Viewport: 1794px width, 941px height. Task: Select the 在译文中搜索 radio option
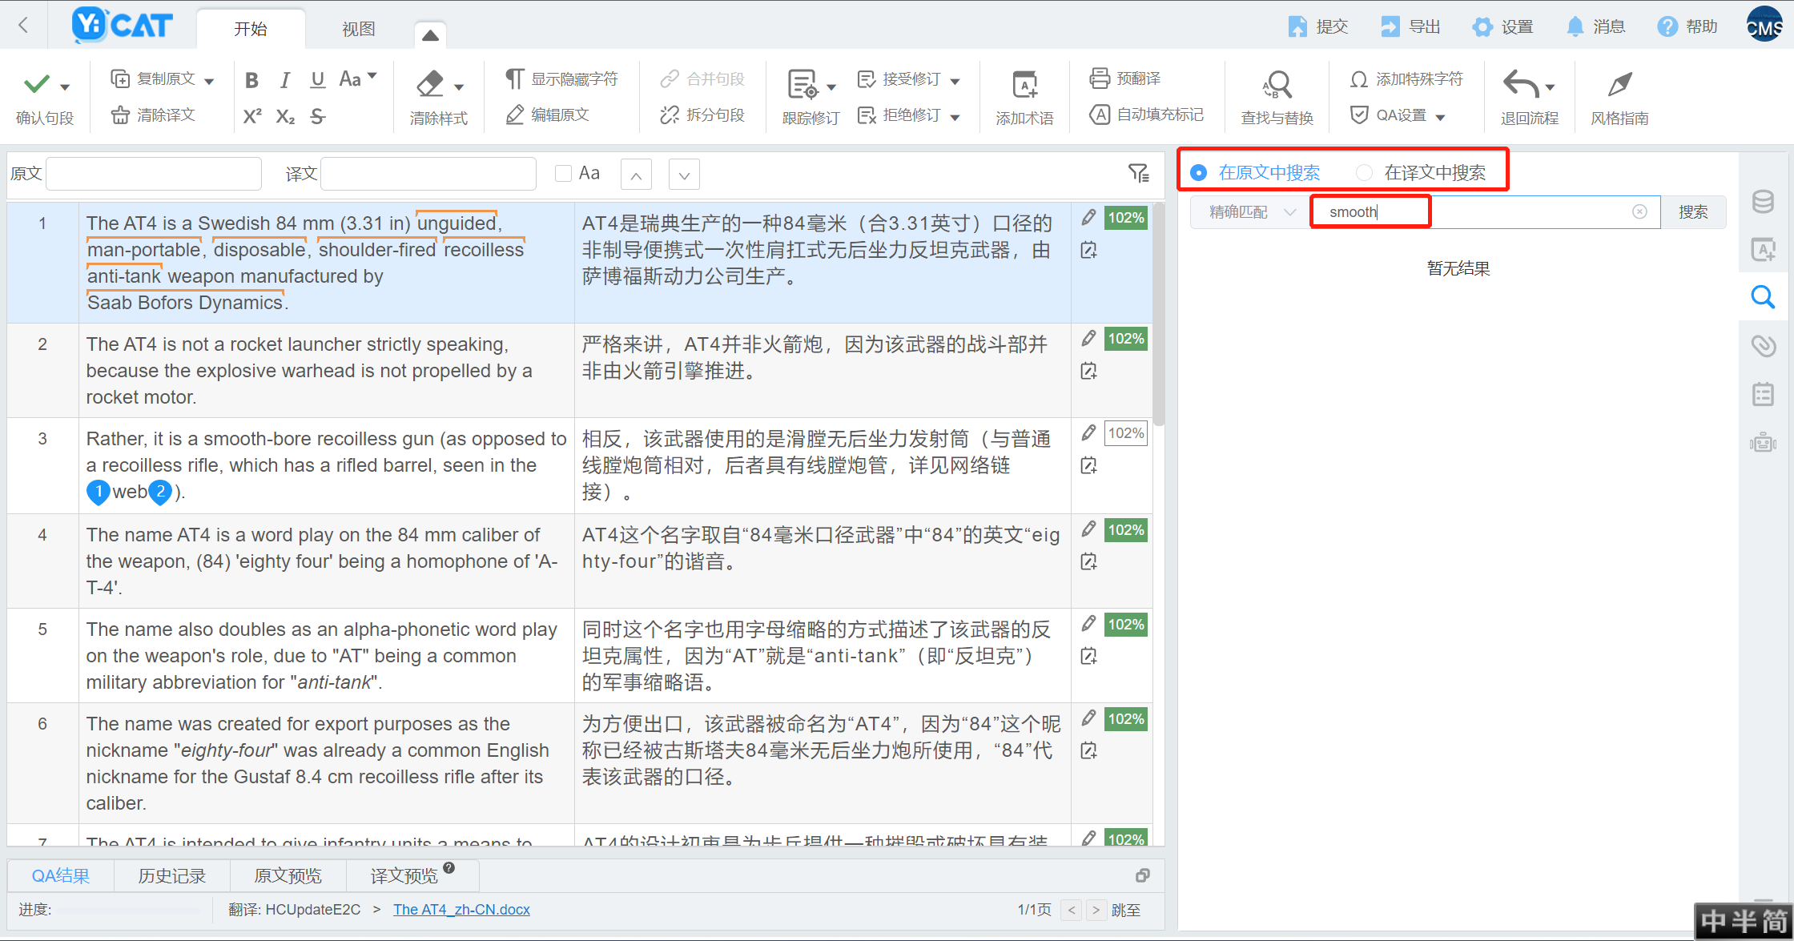coord(1364,172)
